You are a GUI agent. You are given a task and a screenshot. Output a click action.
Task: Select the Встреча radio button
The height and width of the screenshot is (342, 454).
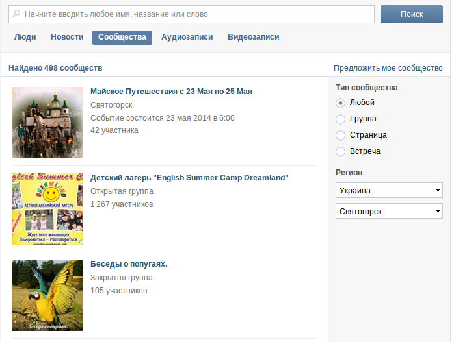tap(341, 151)
